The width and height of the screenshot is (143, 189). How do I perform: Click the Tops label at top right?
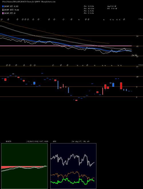140,19
